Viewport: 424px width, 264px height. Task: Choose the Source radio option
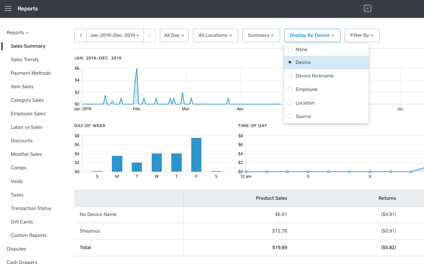point(290,117)
